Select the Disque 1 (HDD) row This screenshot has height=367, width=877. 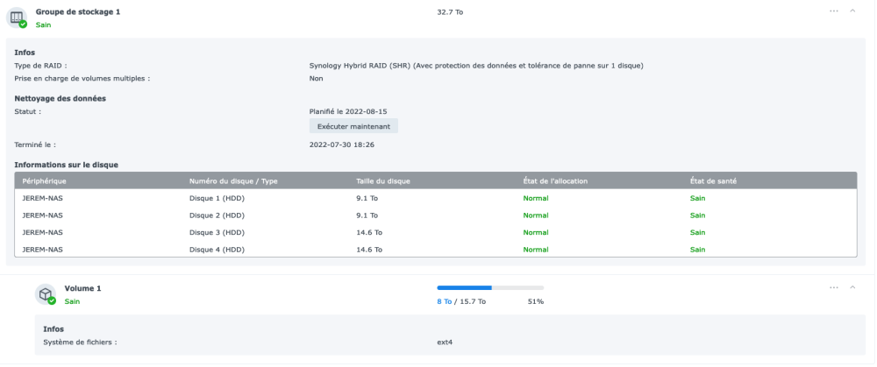[x=217, y=198]
